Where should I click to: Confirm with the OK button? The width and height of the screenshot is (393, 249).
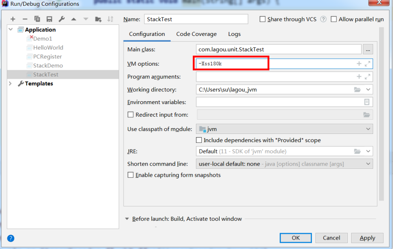coord(296,238)
